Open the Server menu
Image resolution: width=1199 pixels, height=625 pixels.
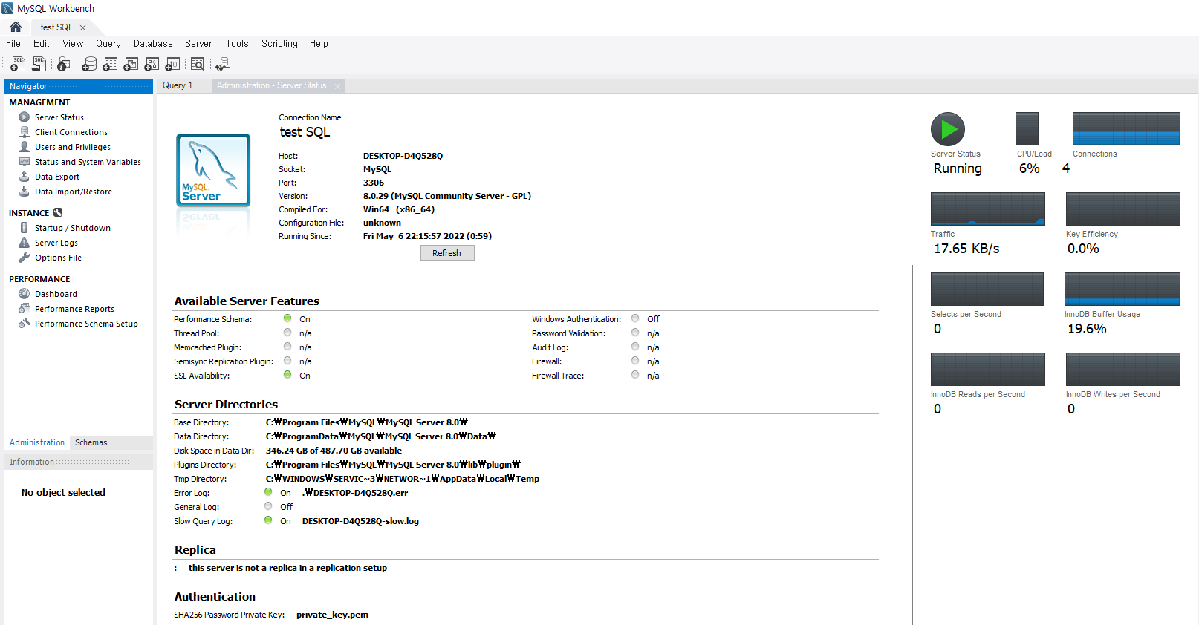(198, 44)
